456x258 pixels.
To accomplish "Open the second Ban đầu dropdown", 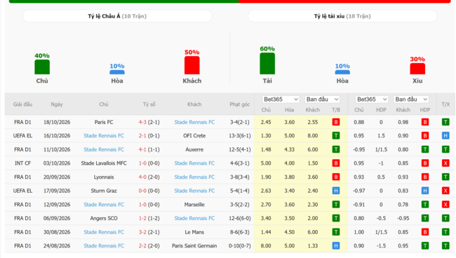I will pyautogui.click(x=411, y=100).
